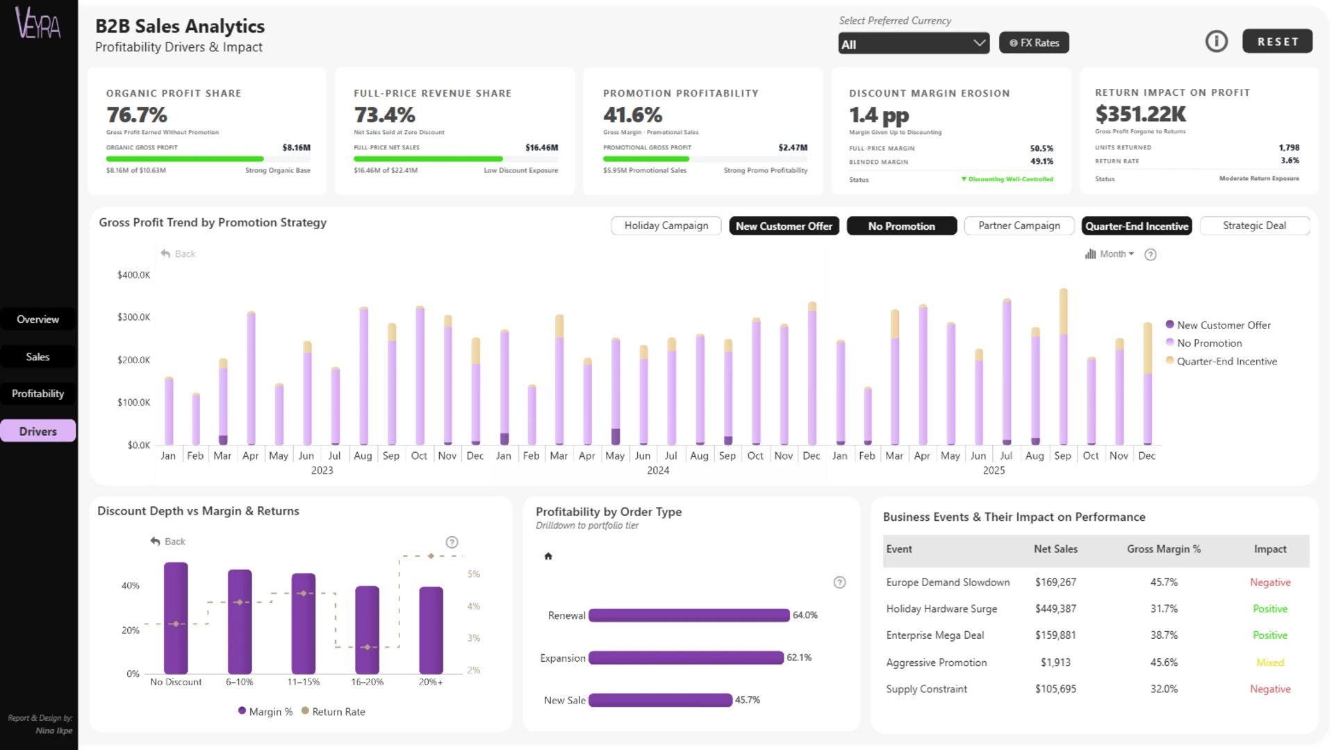Click the Impact column header
The height and width of the screenshot is (750, 1334).
pyautogui.click(x=1270, y=549)
